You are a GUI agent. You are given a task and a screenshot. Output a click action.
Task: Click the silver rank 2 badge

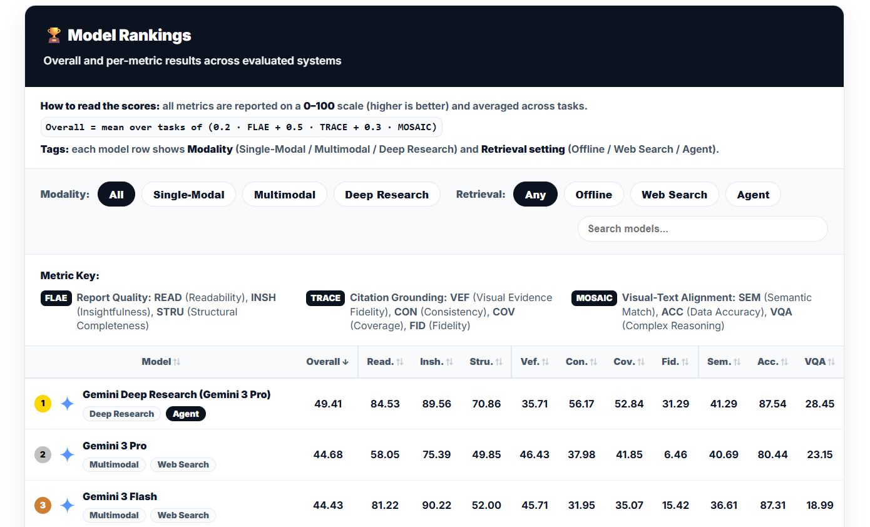click(x=43, y=455)
